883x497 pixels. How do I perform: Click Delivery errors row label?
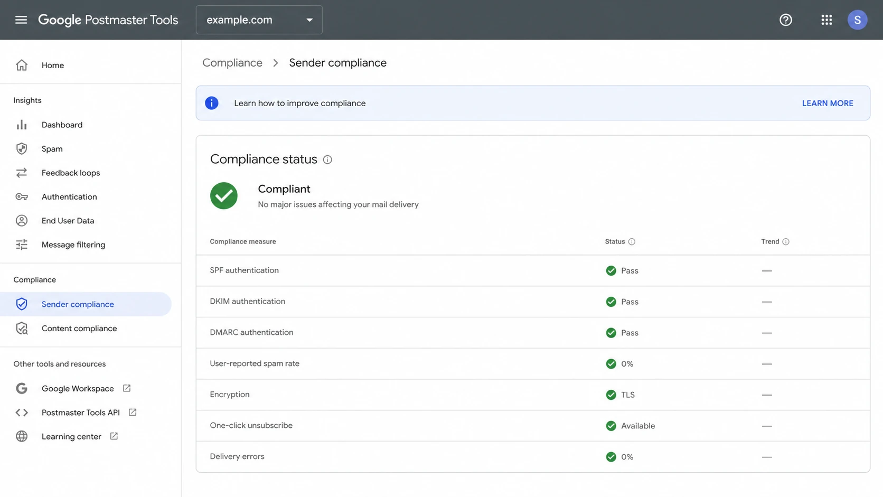click(x=237, y=456)
